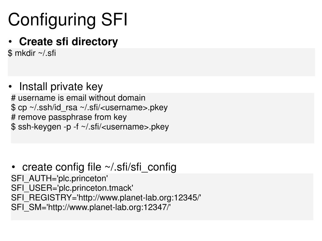The width and height of the screenshot is (322, 241).
Task: Click the '# username is email without domain' comment
Action: pos(78,98)
